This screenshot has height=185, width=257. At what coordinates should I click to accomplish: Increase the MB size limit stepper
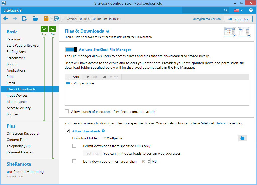[x=149, y=160]
